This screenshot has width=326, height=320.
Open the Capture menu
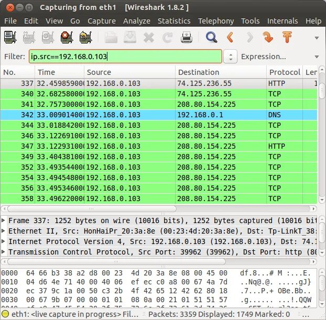[x=102, y=21]
